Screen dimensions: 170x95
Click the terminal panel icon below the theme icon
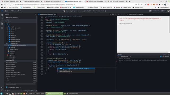(x=2, y=90)
